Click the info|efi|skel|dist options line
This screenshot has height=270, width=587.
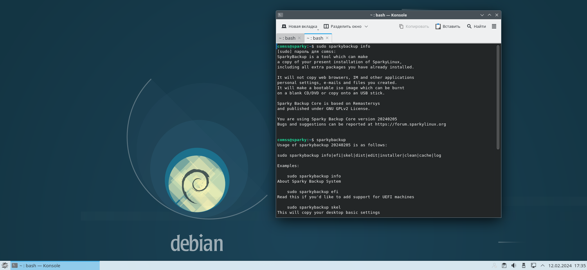(x=359, y=155)
